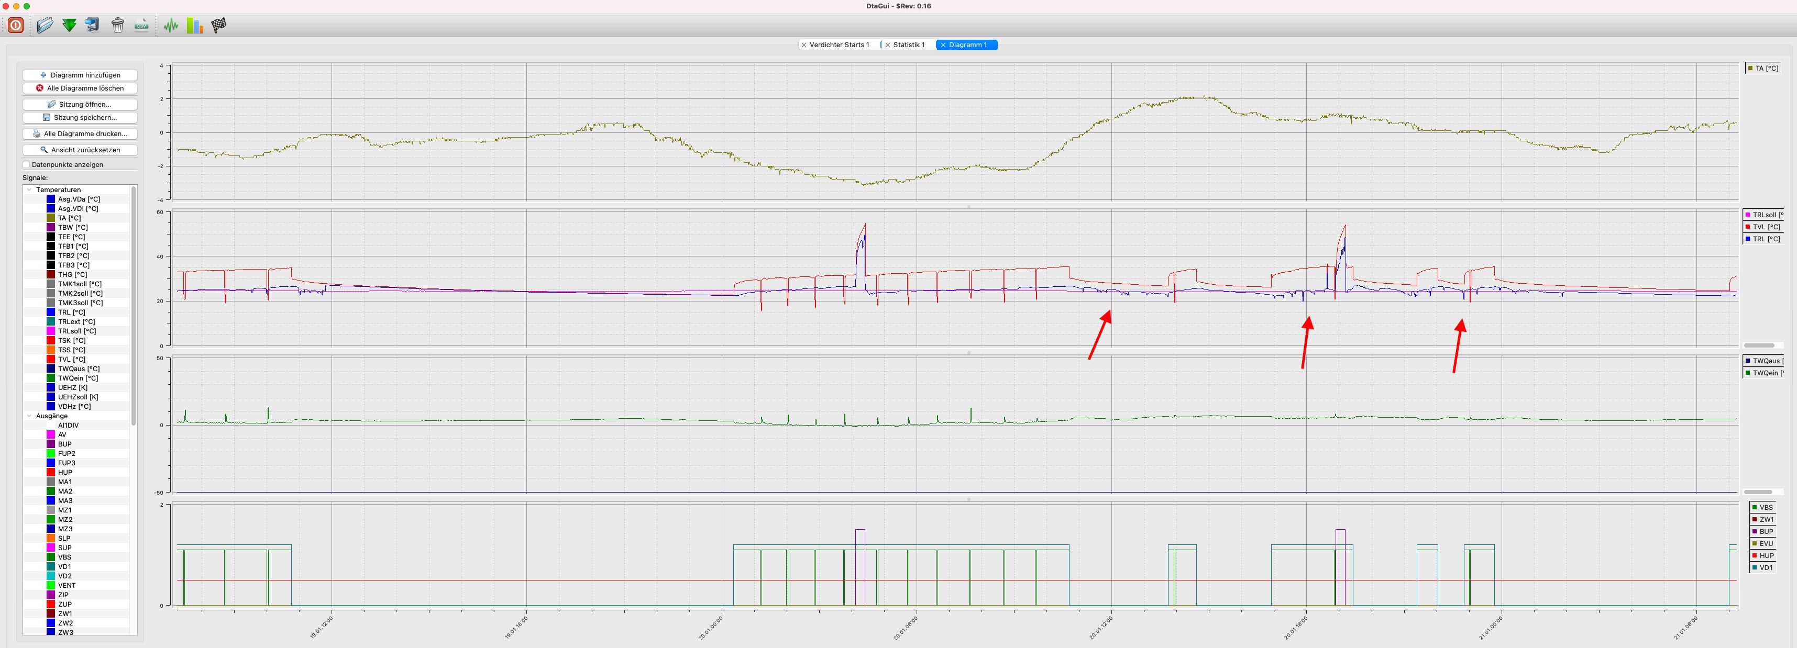Screen dimensions: 1797x648
Task: Click the trash can toolbar icon
Action: point(118,25)
